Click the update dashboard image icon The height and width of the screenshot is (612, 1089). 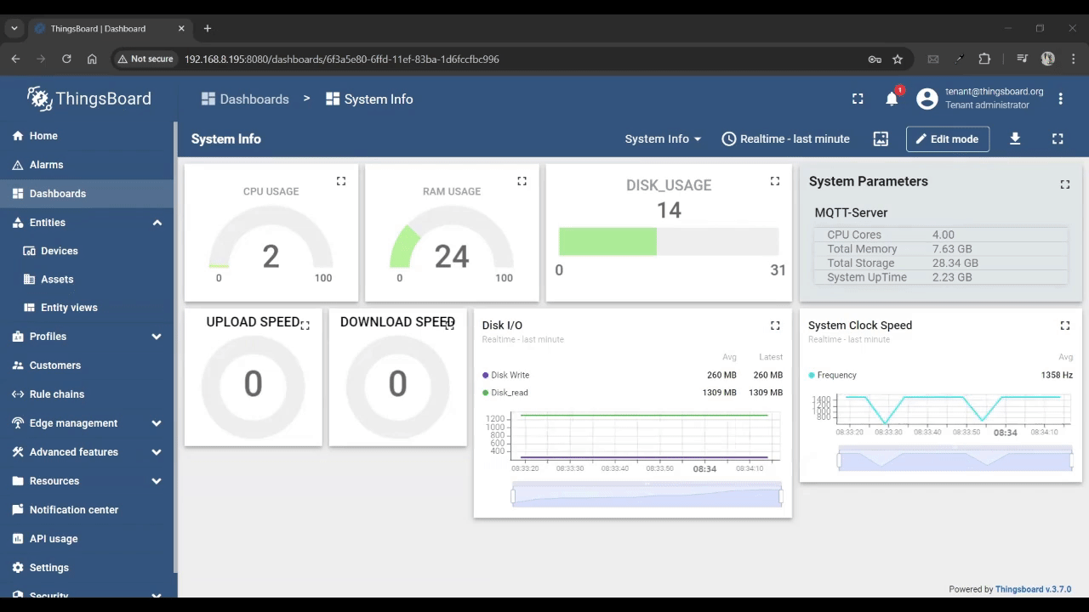881,139
